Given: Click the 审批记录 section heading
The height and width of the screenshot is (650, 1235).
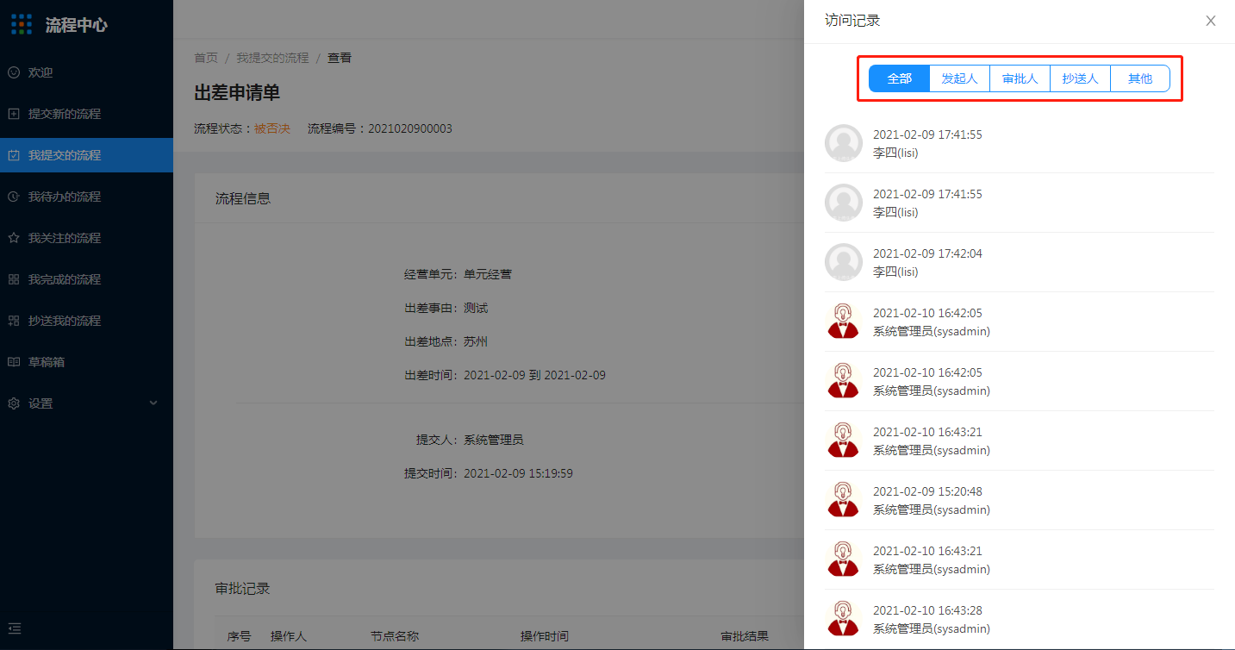Looking at the screenshot, I should click(243, 589).
